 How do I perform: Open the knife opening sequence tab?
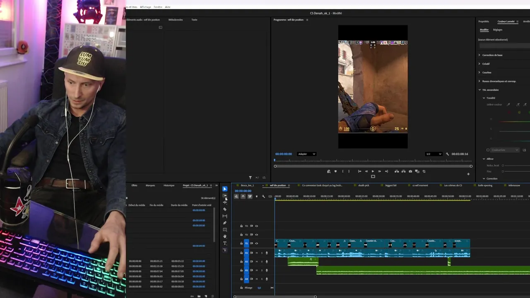pos(485,185)
